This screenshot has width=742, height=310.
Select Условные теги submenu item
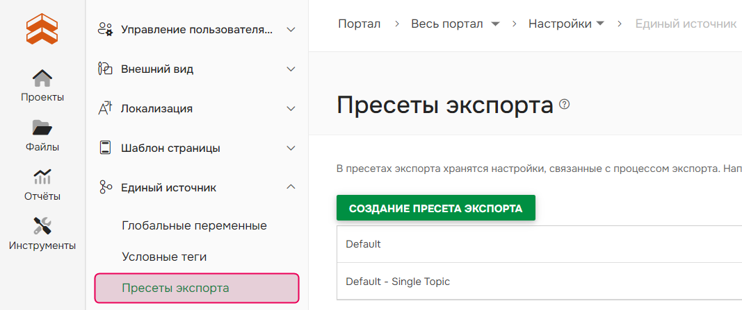tap(164, 257)
